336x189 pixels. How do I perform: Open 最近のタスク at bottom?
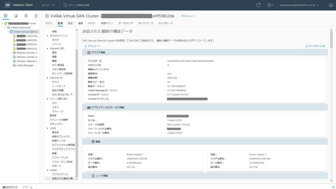[10, 187]
